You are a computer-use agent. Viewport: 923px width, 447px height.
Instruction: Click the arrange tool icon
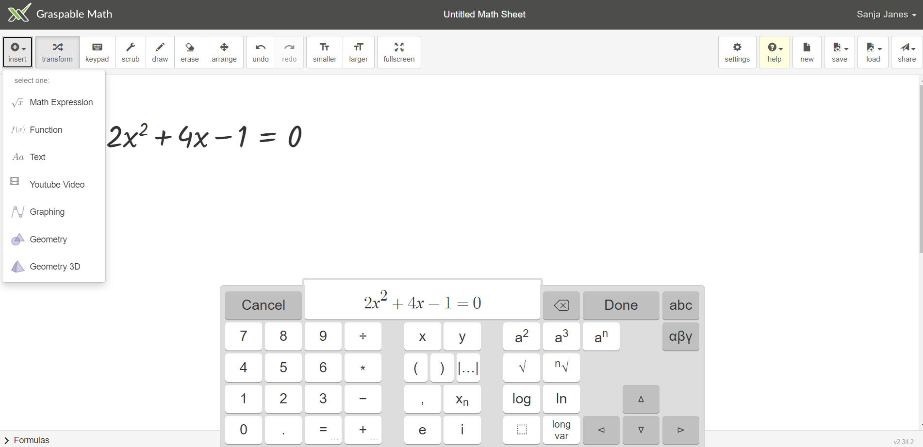(x=224, y=52)
